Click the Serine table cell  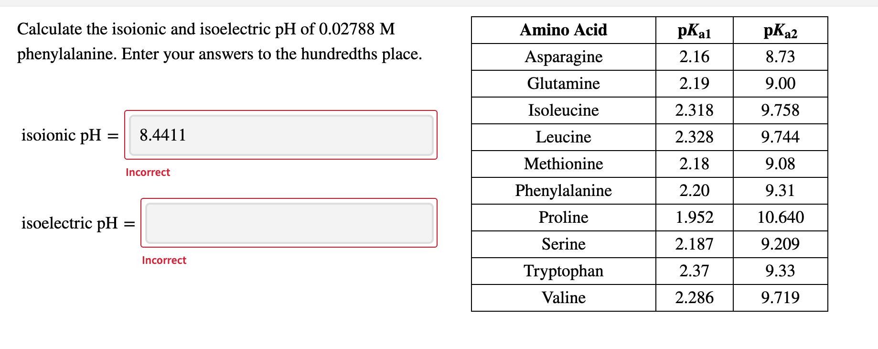pos(563,244)
